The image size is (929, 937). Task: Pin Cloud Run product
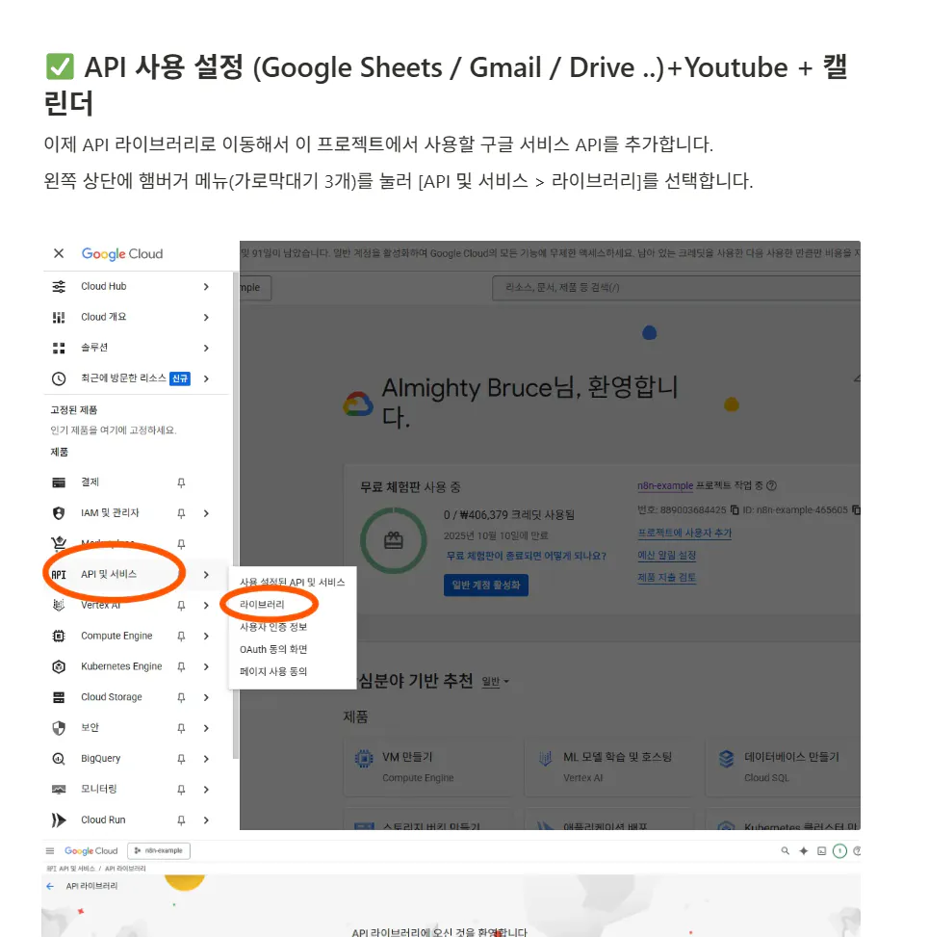point(181,820)
